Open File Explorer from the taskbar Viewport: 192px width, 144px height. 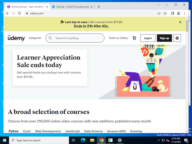click(x=92, y=140)
